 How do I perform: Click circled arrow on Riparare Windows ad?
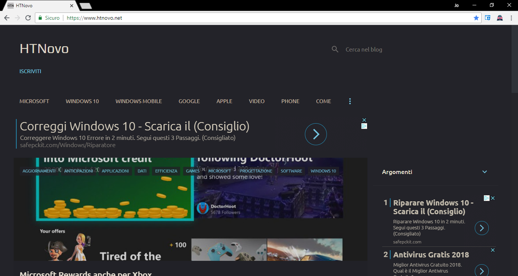[482, 228]
